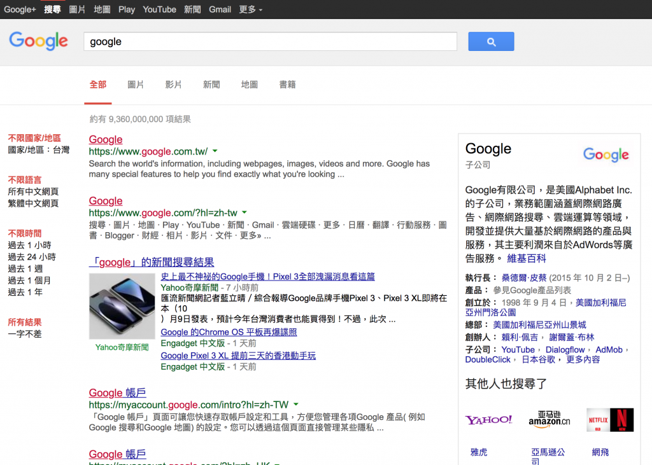The width and height of the screenshot is (652, 465).
Task: Open YouTube in the top bar
Action: [159, 9]
